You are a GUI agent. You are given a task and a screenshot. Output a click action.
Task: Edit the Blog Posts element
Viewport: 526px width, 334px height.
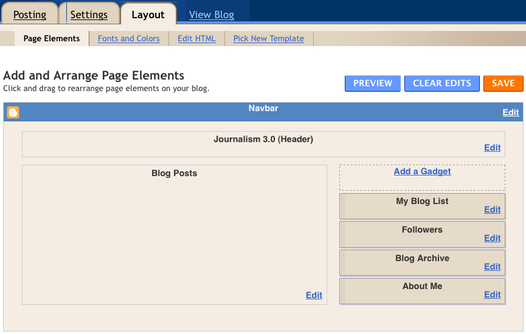pos(314,295)
